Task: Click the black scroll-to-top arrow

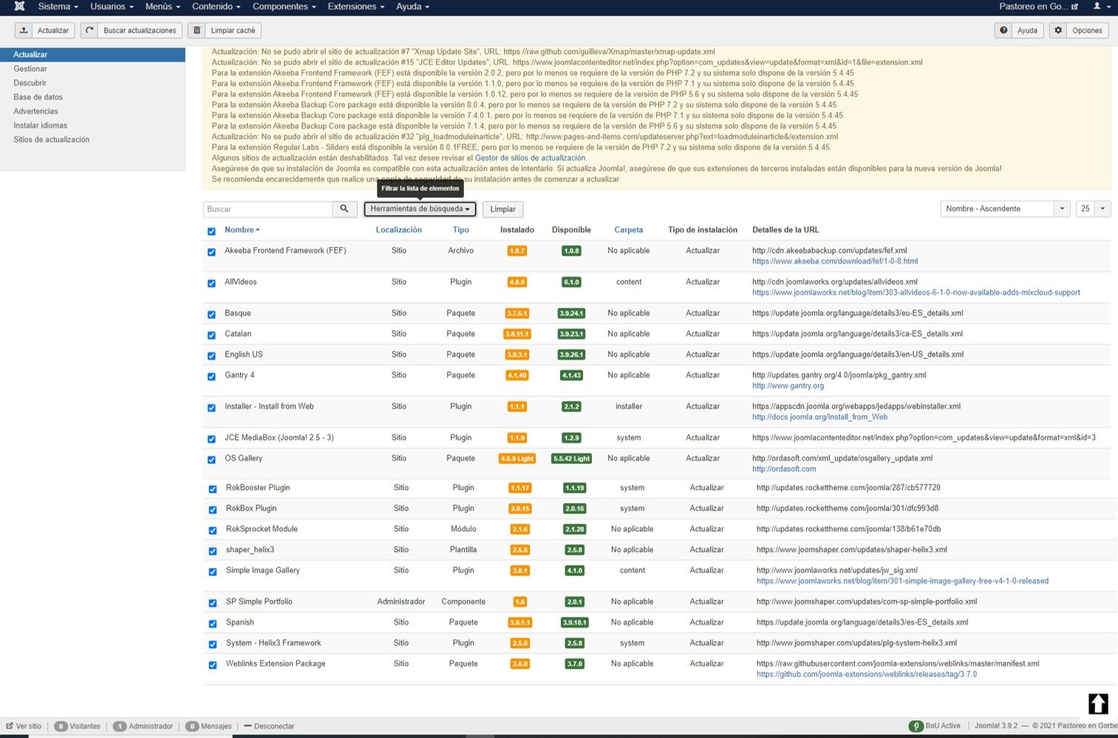Action: pos(1098,703)
